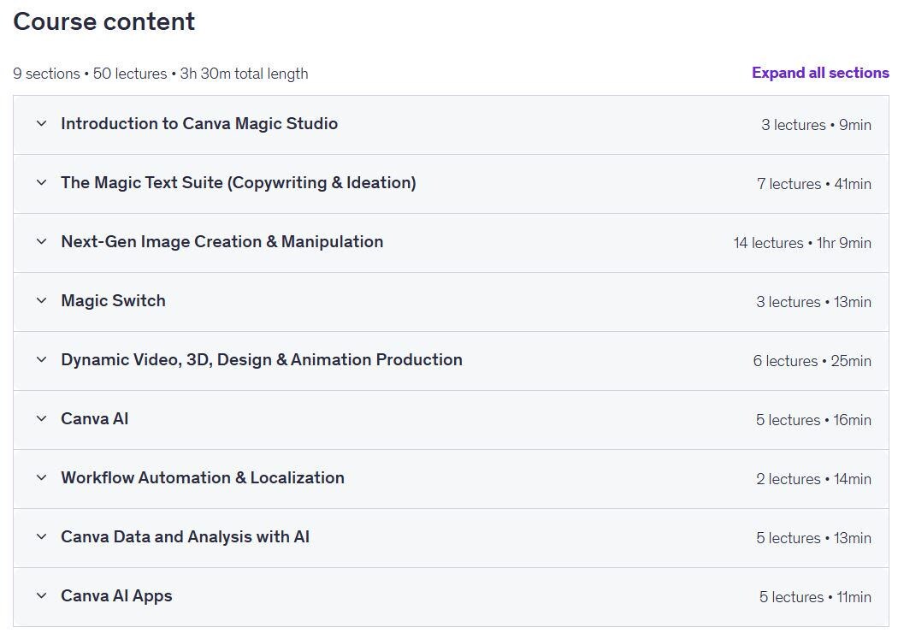Expand chevron for Canva Data and Analysis with AI

click(x=41, y=536)
